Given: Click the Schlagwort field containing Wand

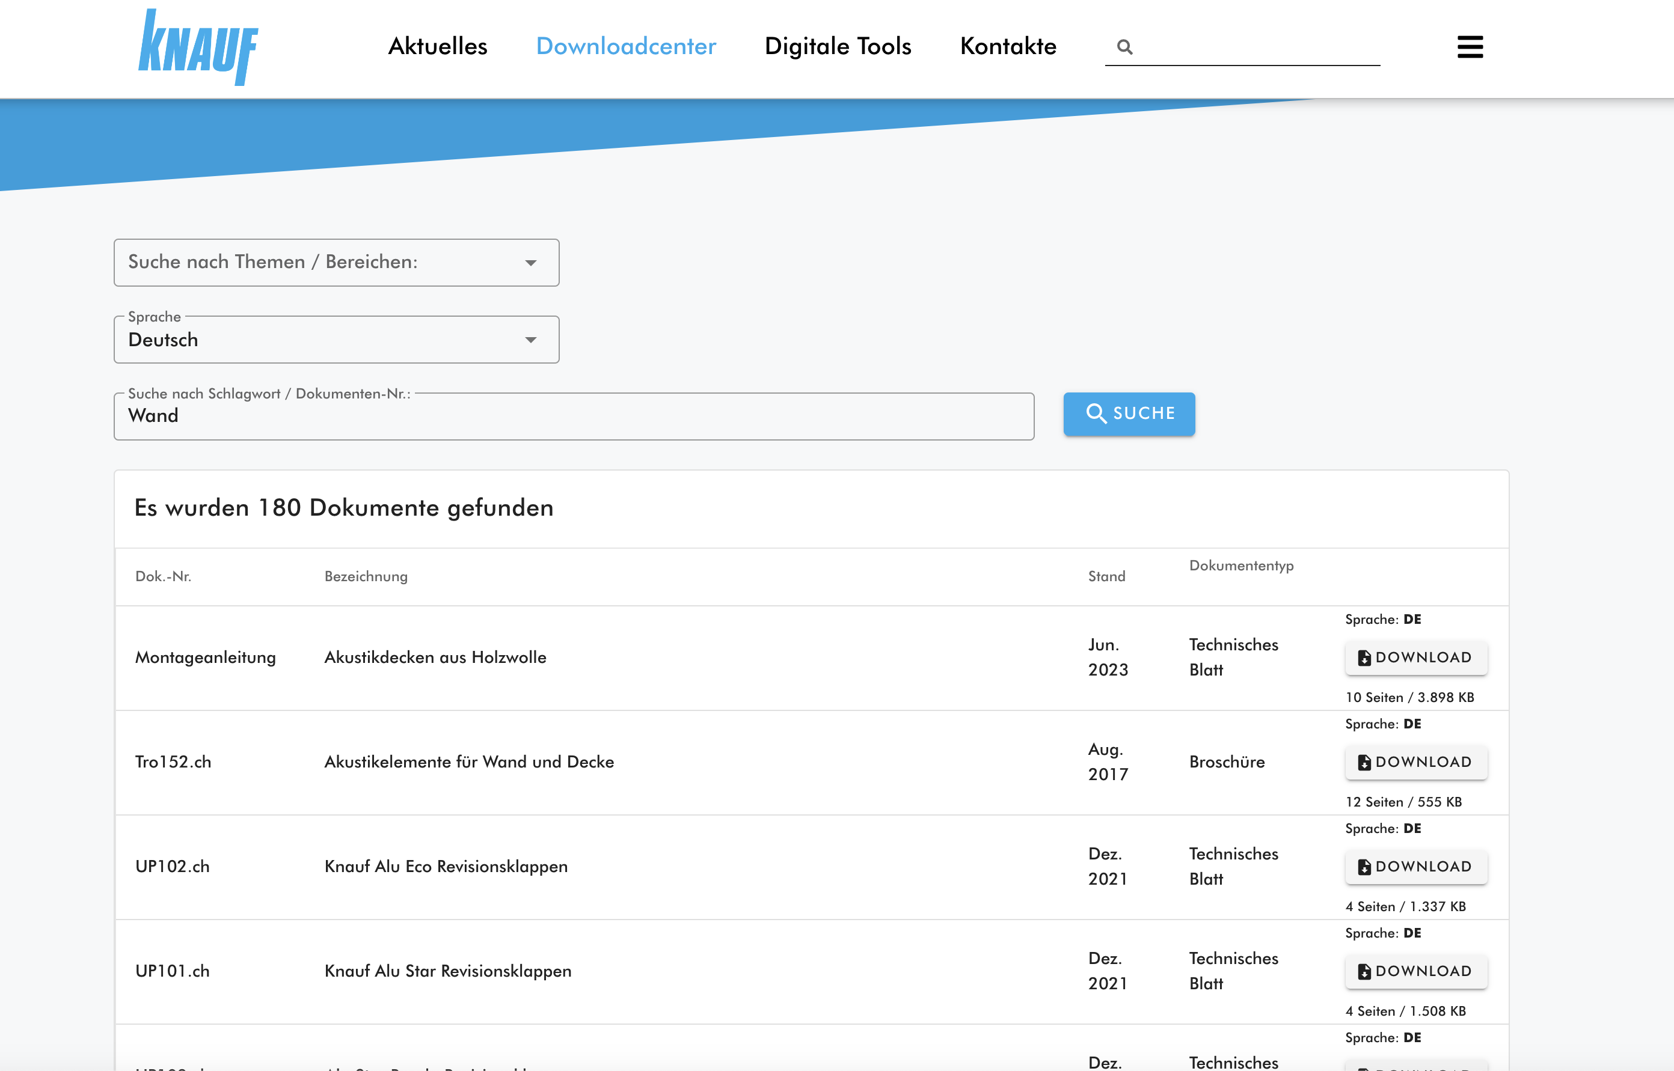Looking at the screenshot, I should click(x=573, y=416).
